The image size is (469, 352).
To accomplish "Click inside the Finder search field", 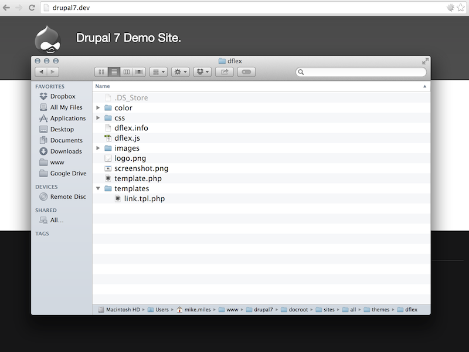I will click(x=361, y=72).
